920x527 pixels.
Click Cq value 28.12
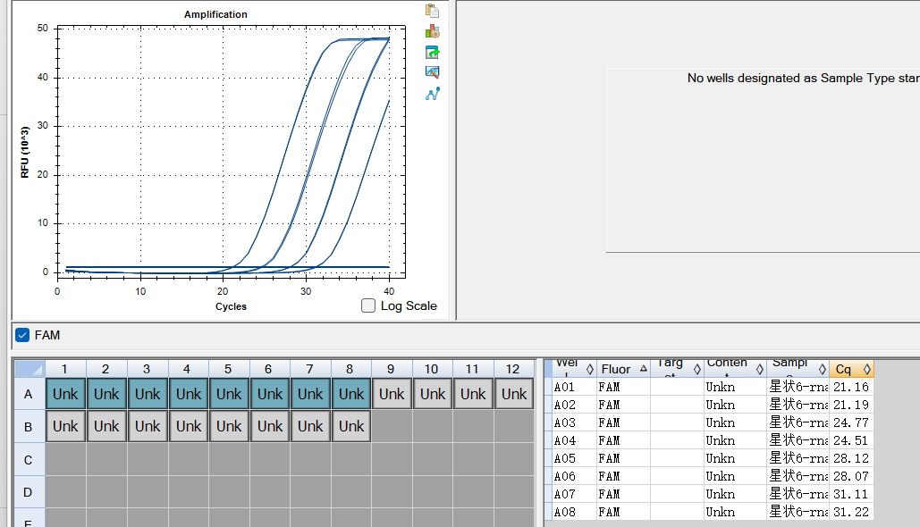point(851,458)
